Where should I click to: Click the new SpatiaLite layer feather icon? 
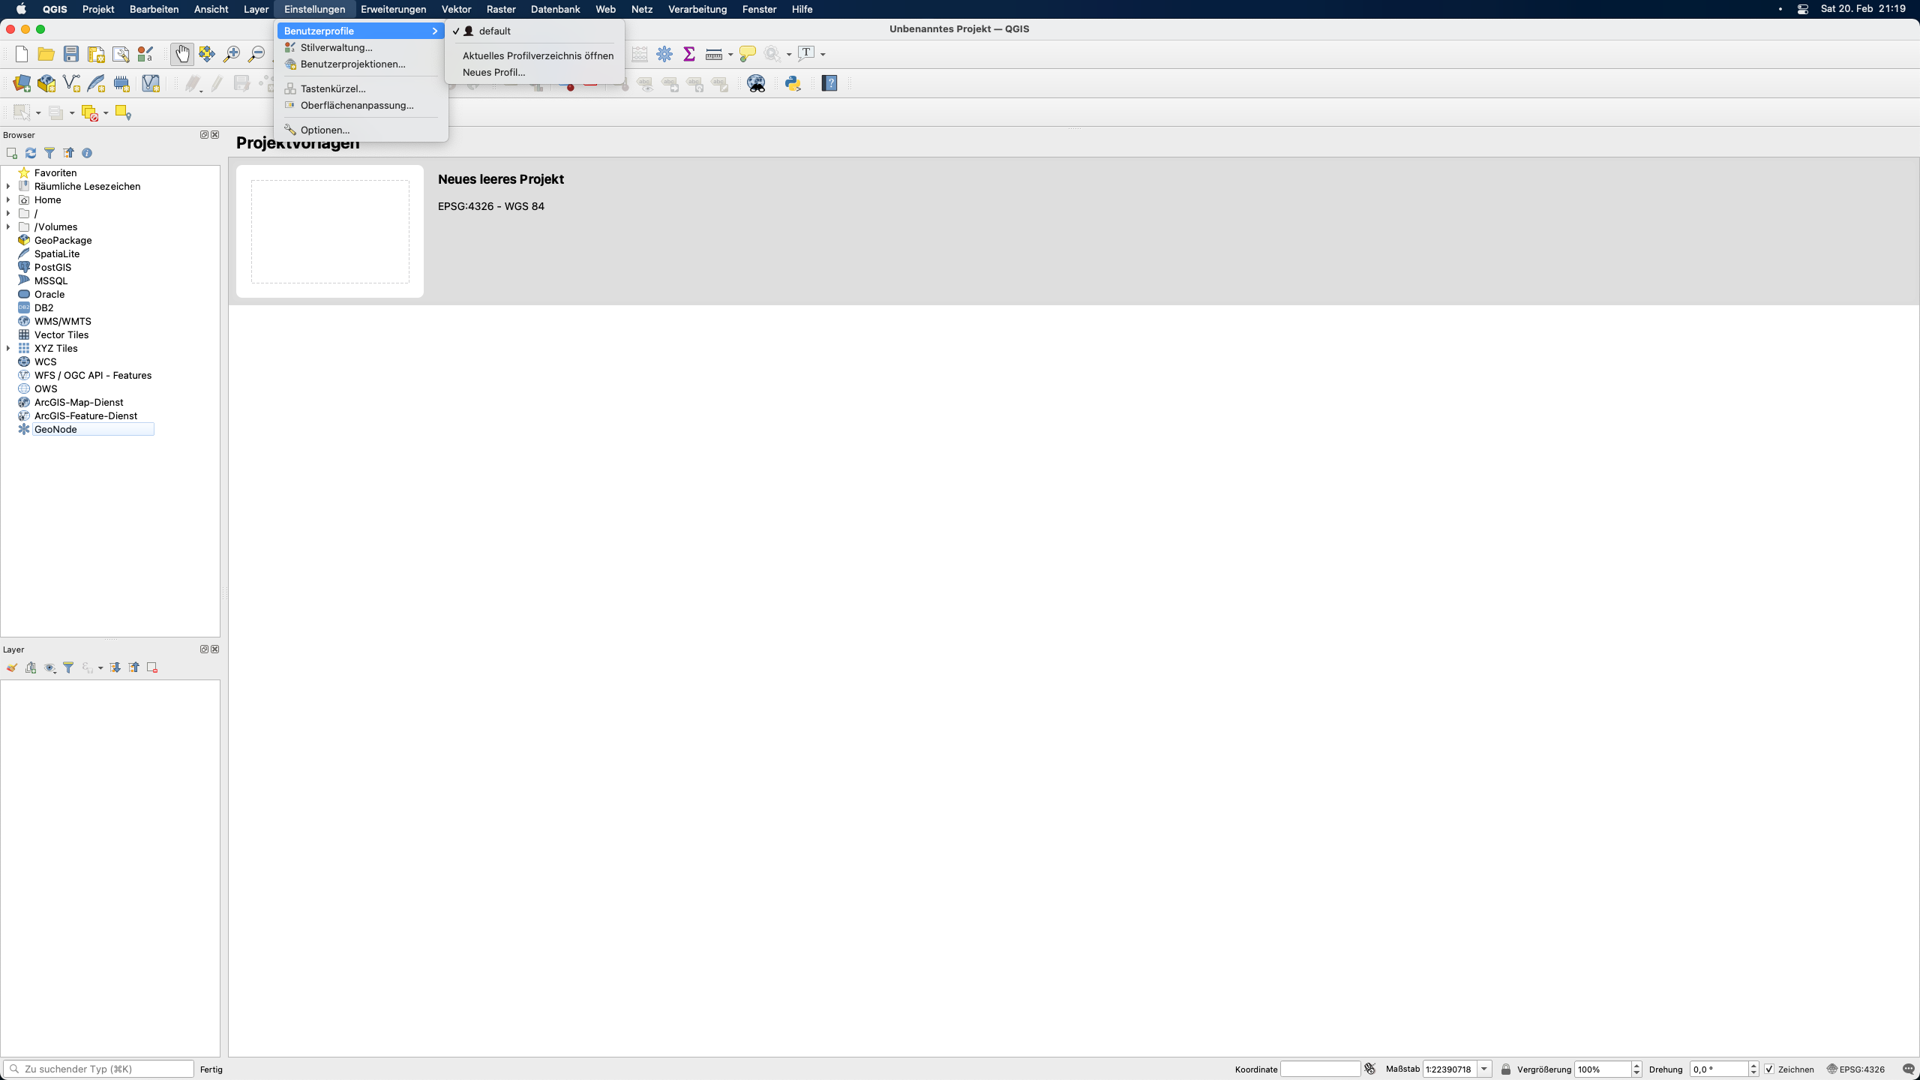pos(96,83)
